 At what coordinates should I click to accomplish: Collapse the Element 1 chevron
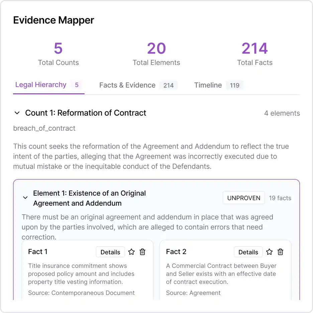tap(25, 198)
